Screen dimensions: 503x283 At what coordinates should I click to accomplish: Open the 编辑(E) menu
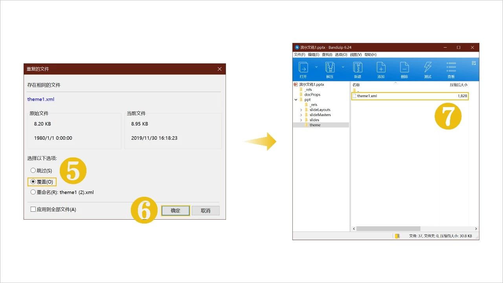[x=314, y=55]
